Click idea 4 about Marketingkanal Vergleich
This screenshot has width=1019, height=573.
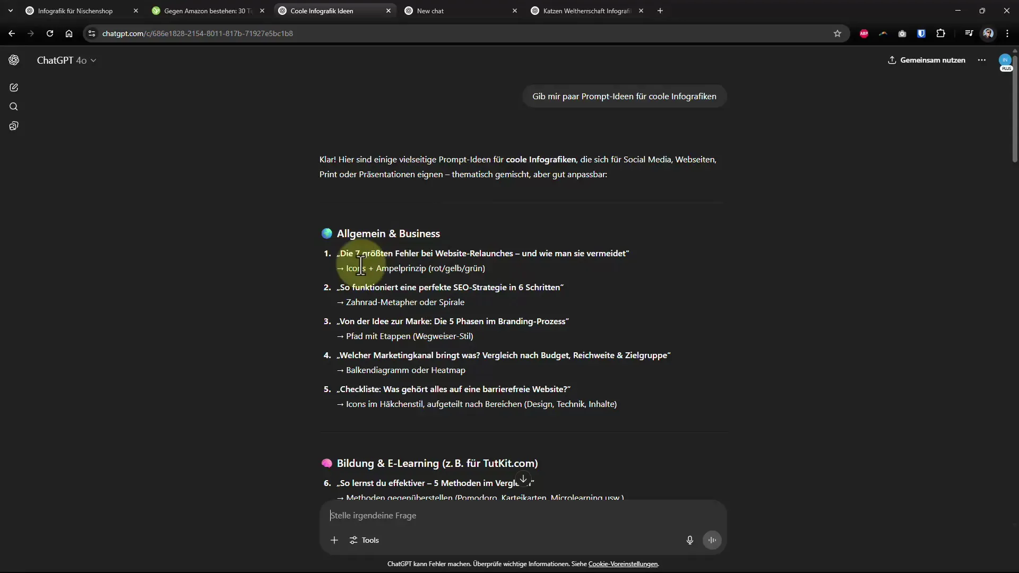click(x=504, y=355)
